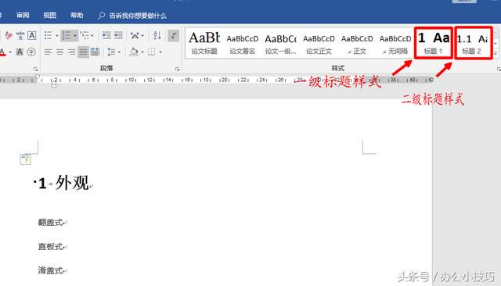Toggle justify alignment button
501x286 pixels.
pos(83,52)
